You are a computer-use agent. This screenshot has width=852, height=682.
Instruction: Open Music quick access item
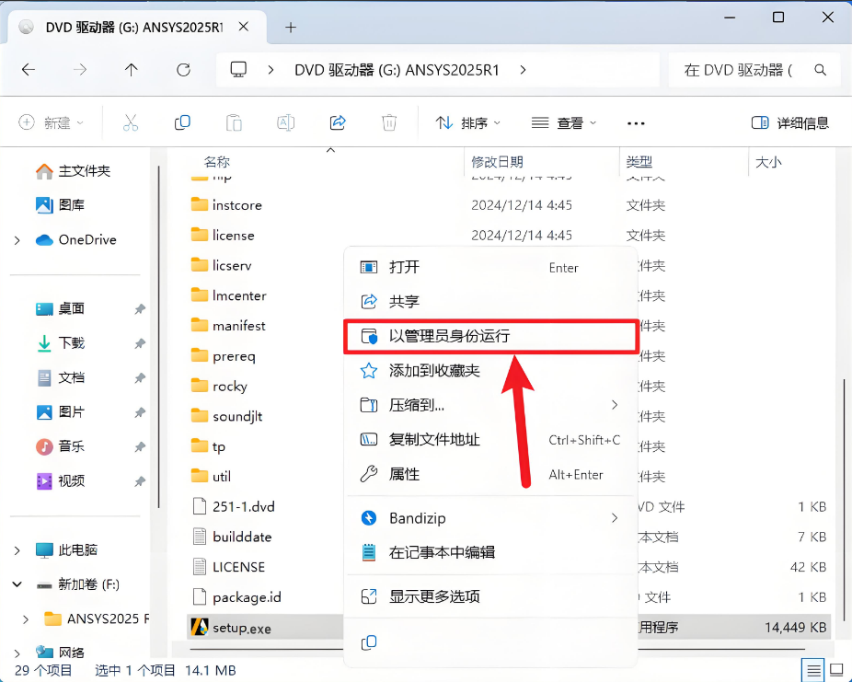(60, 446)
